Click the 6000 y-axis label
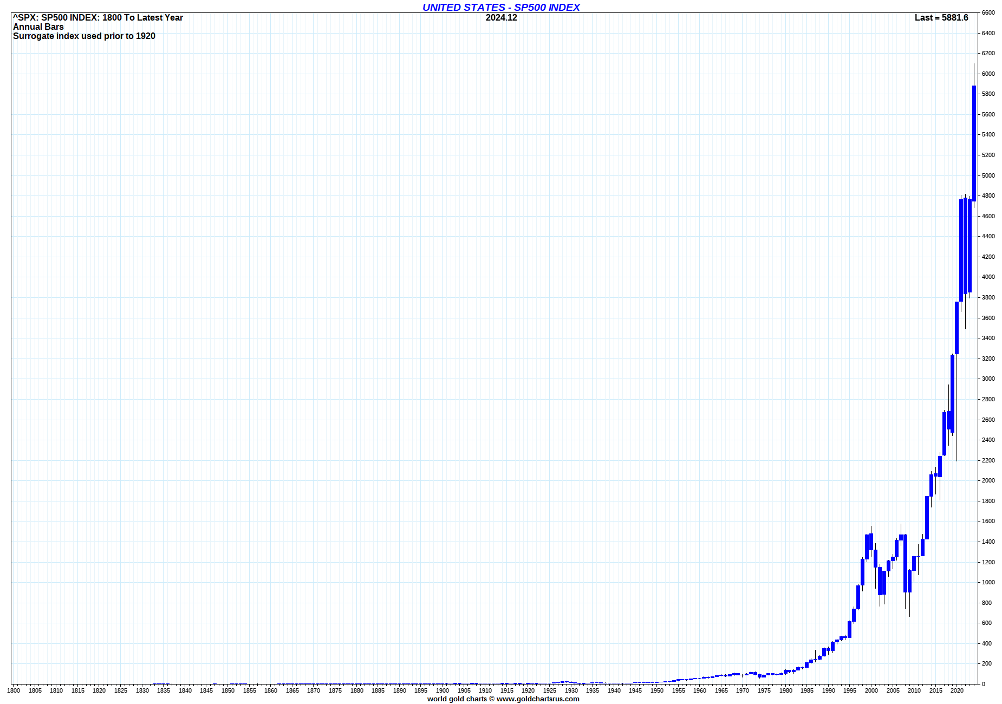The height and width of the screenshot is (704, 1002). [x=988, y=74]
